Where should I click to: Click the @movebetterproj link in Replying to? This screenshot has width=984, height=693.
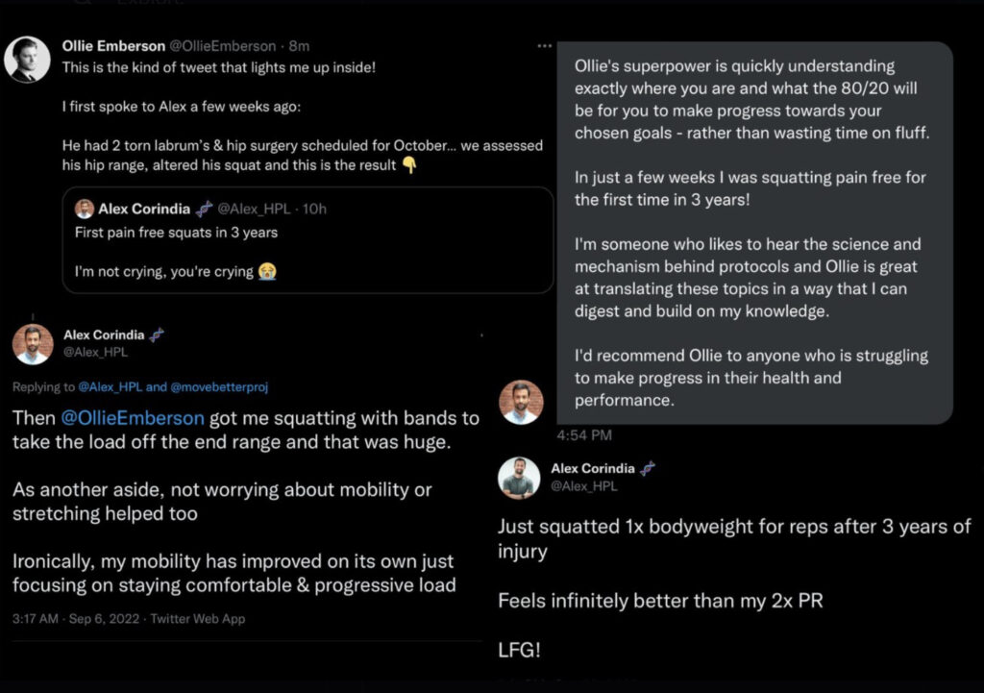219,386
